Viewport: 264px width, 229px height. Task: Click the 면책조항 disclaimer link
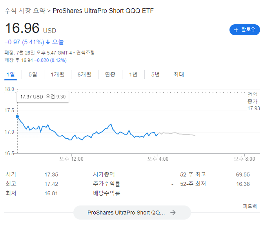[86, 53]
